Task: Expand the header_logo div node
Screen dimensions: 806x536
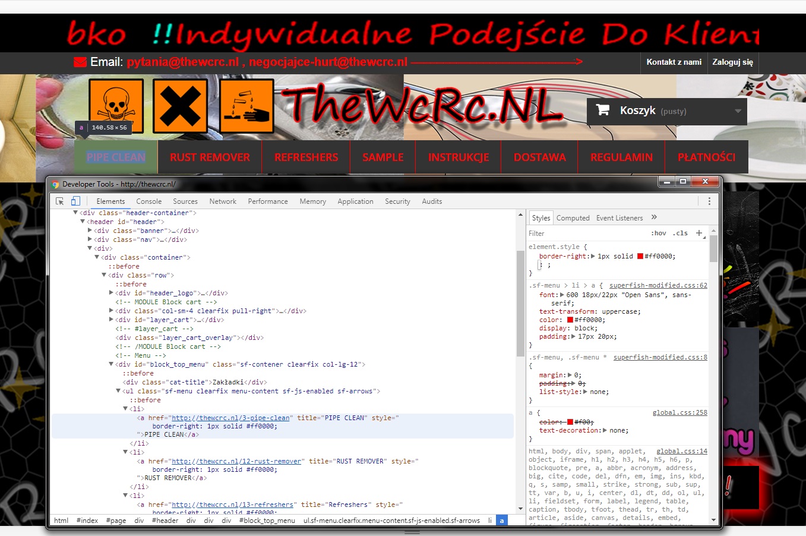Action: pyautogui.click(x=111, y=293)
